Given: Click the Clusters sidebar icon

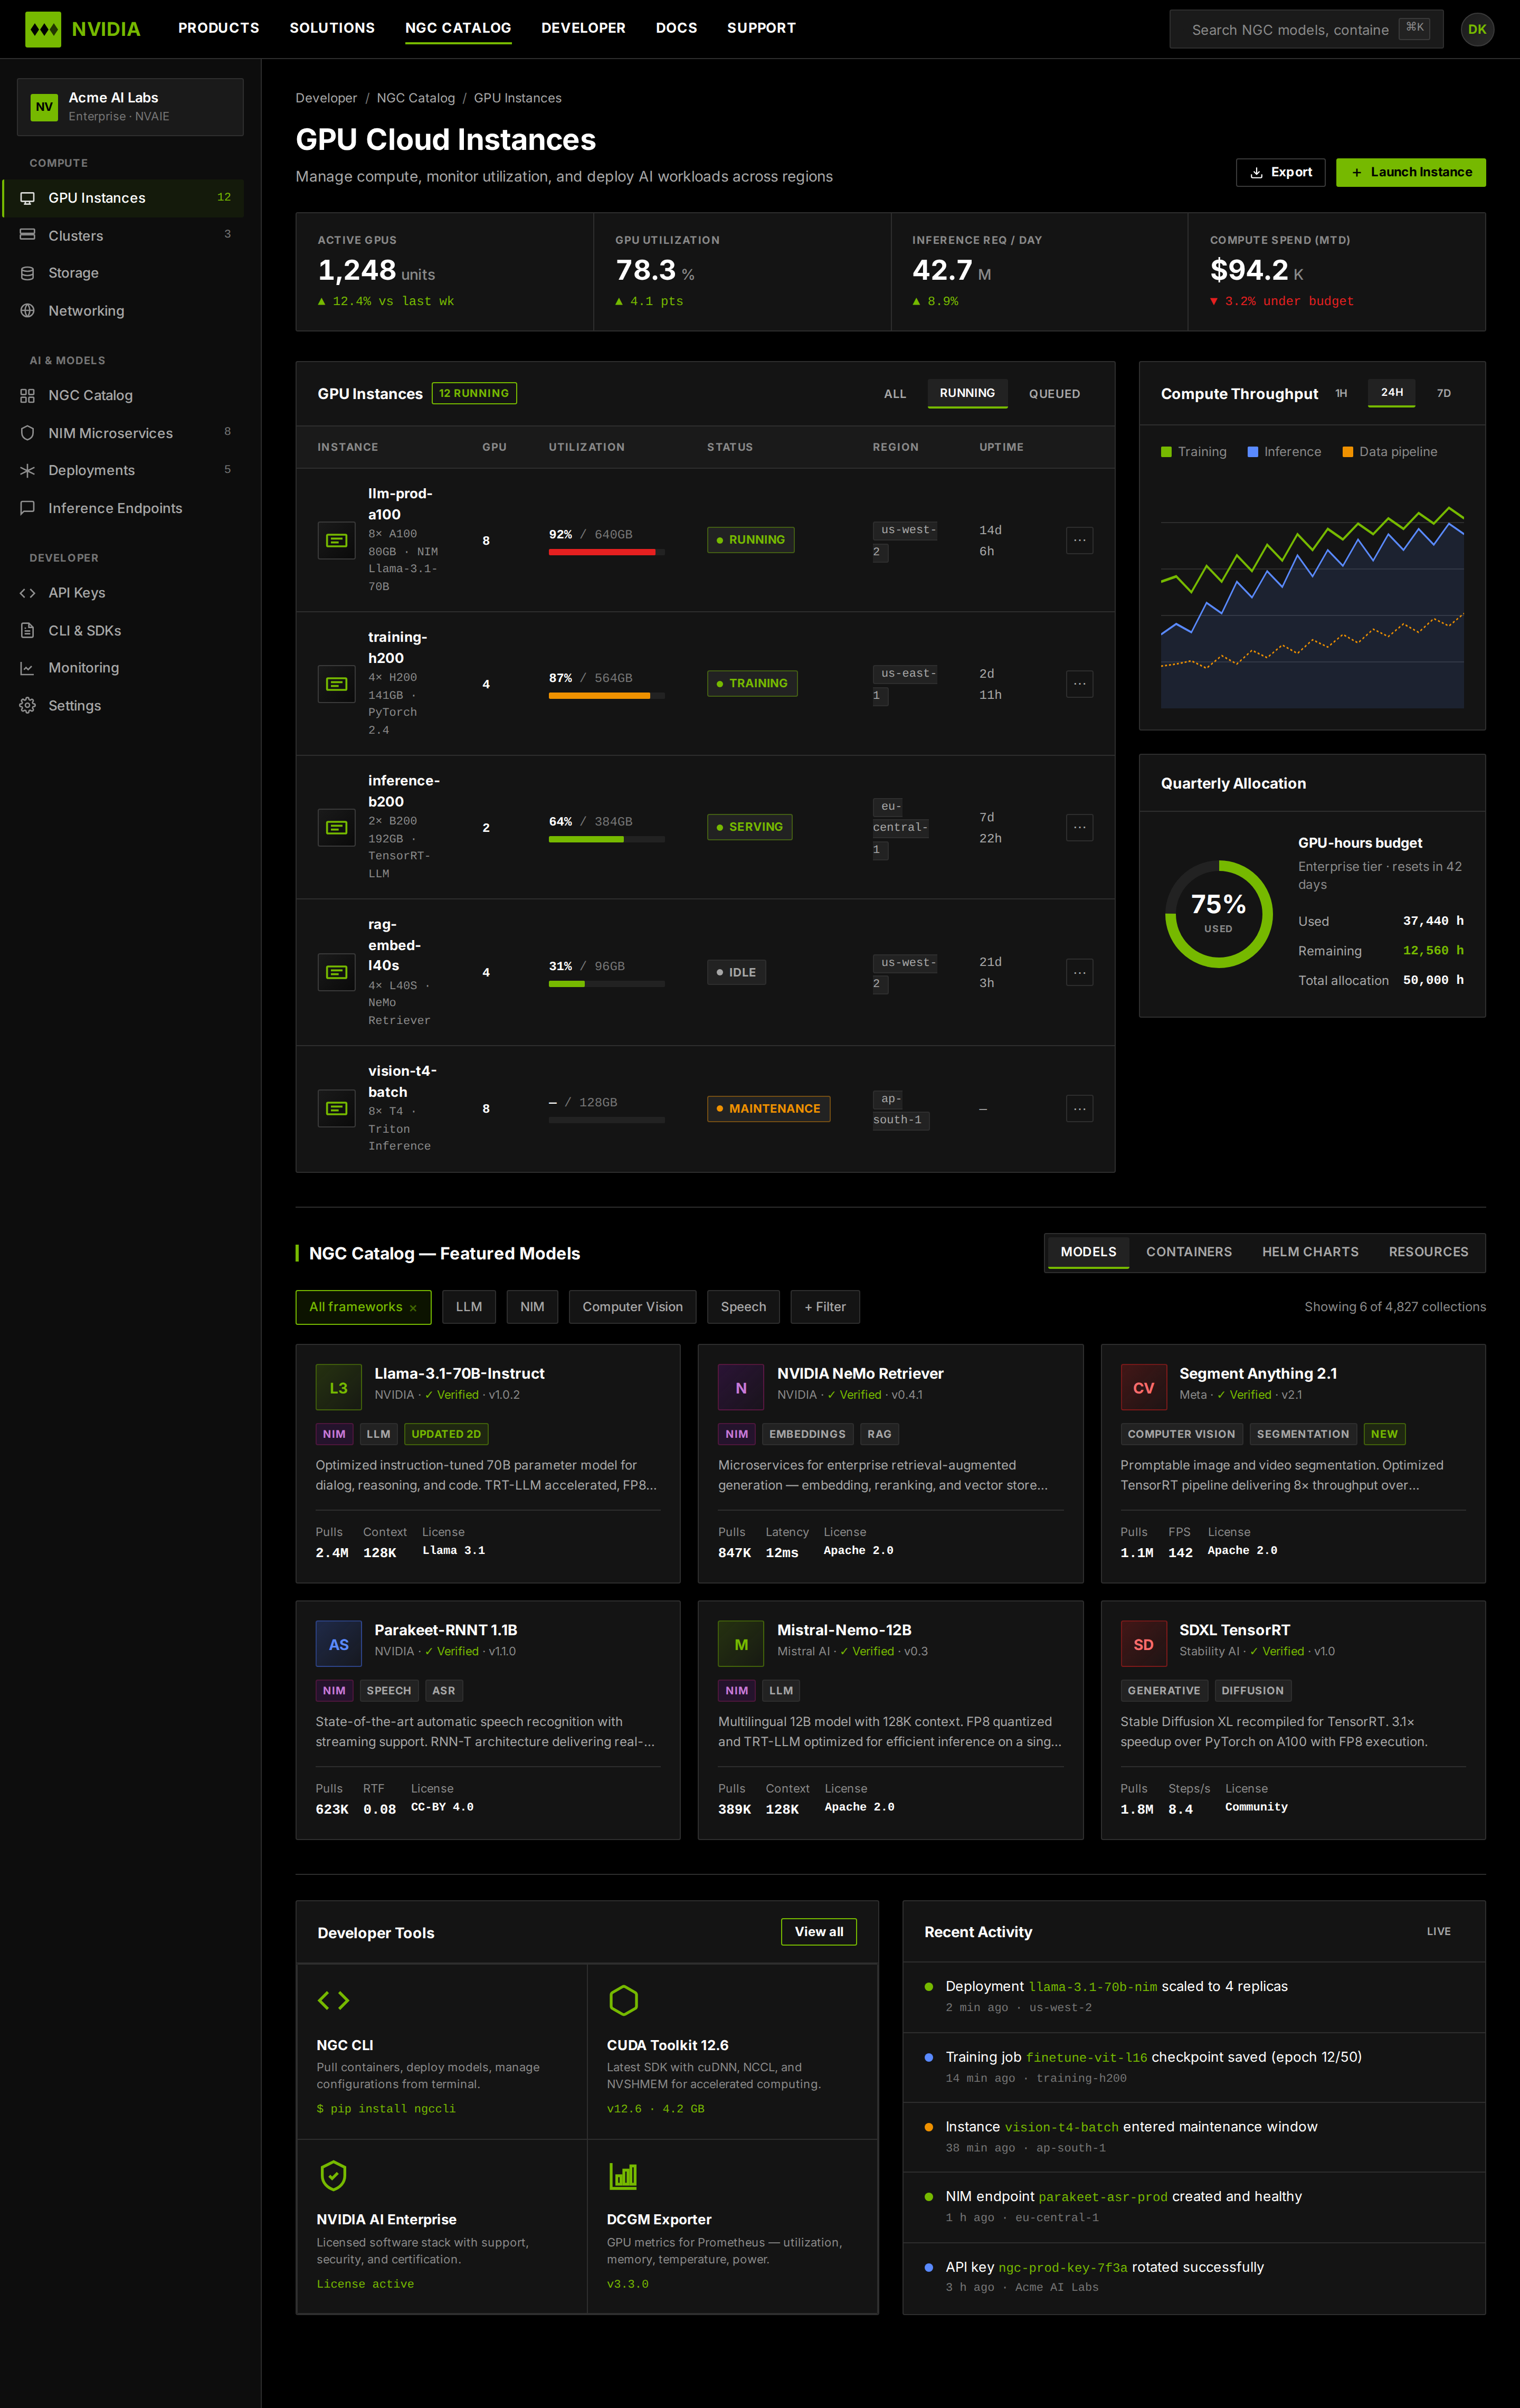Looking at the screenshot, I should pos(27,235).
